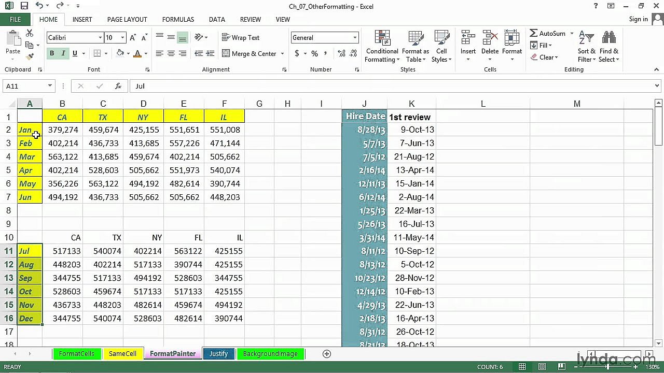
Task: Click the Font Color red swatch button
Action: click(x=137, y=53)
